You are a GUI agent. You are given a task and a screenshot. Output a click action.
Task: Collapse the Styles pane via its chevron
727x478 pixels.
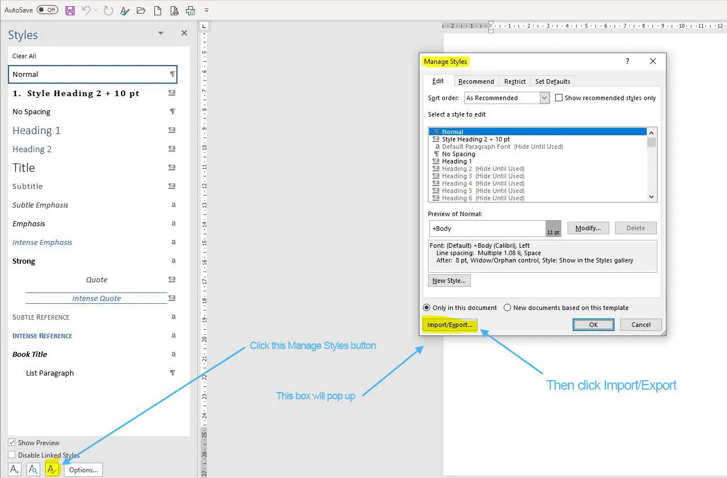[x=160, y=33]
